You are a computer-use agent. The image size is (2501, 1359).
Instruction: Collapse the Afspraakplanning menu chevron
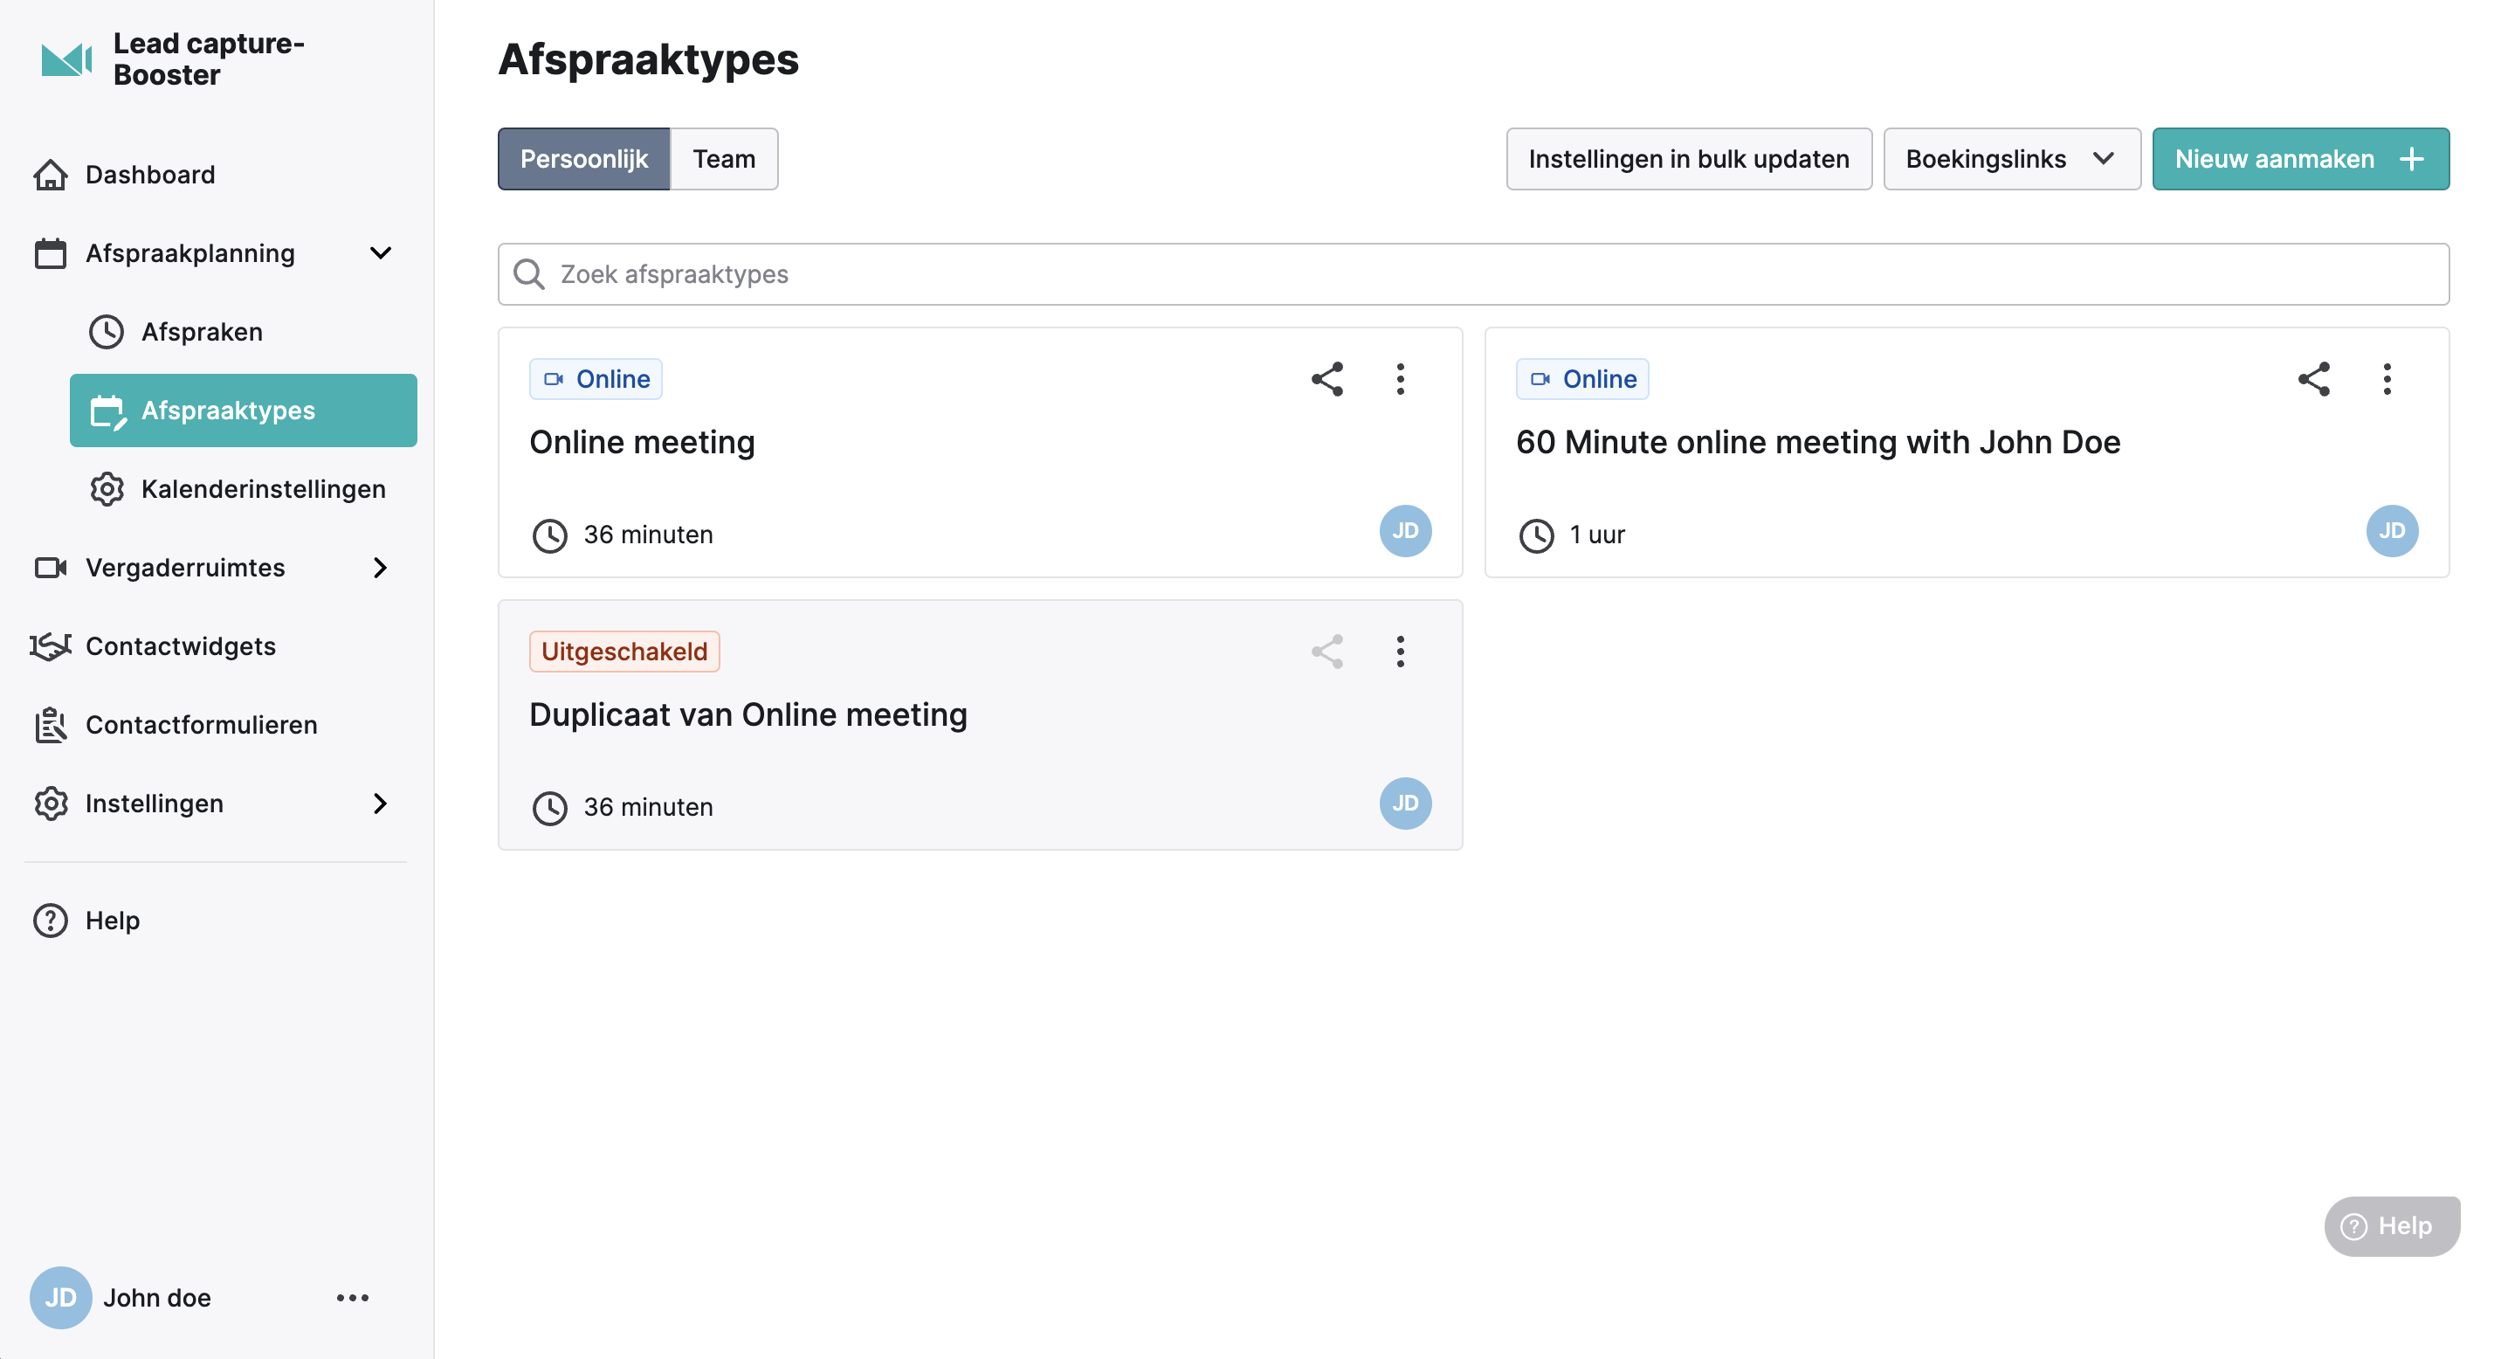click(381, 253)
